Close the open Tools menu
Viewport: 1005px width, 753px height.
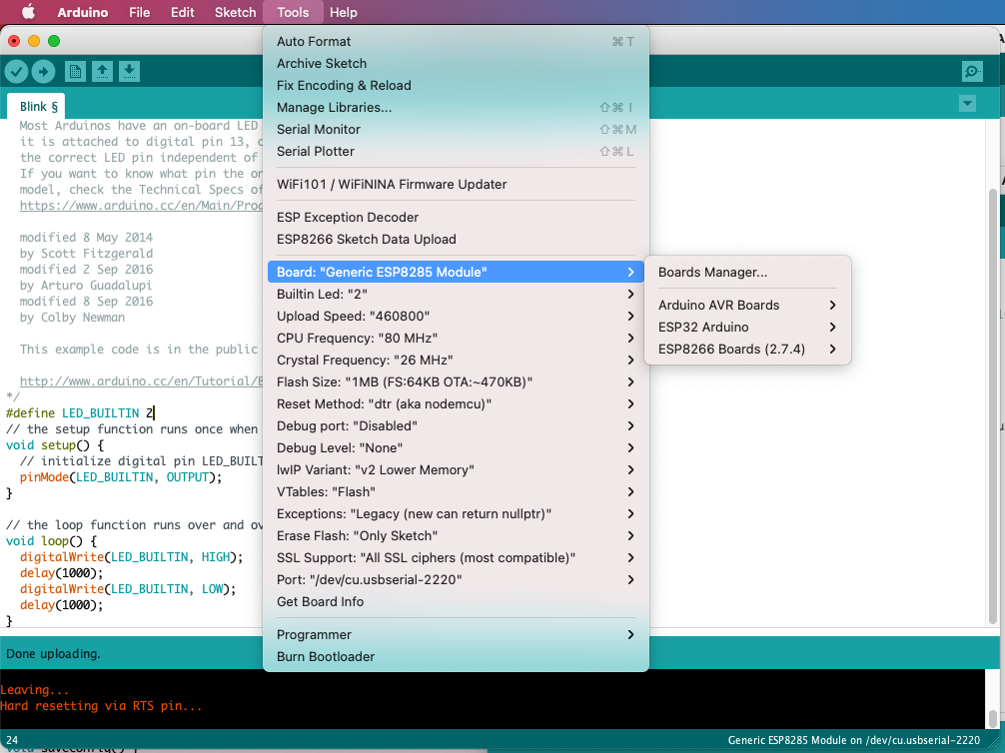click(293, 12)
